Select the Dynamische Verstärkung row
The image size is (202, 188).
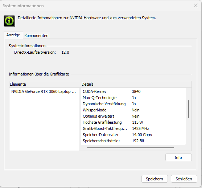click(133, 104)
